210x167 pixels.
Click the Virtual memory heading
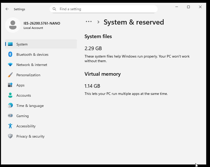tap(103, 74)
